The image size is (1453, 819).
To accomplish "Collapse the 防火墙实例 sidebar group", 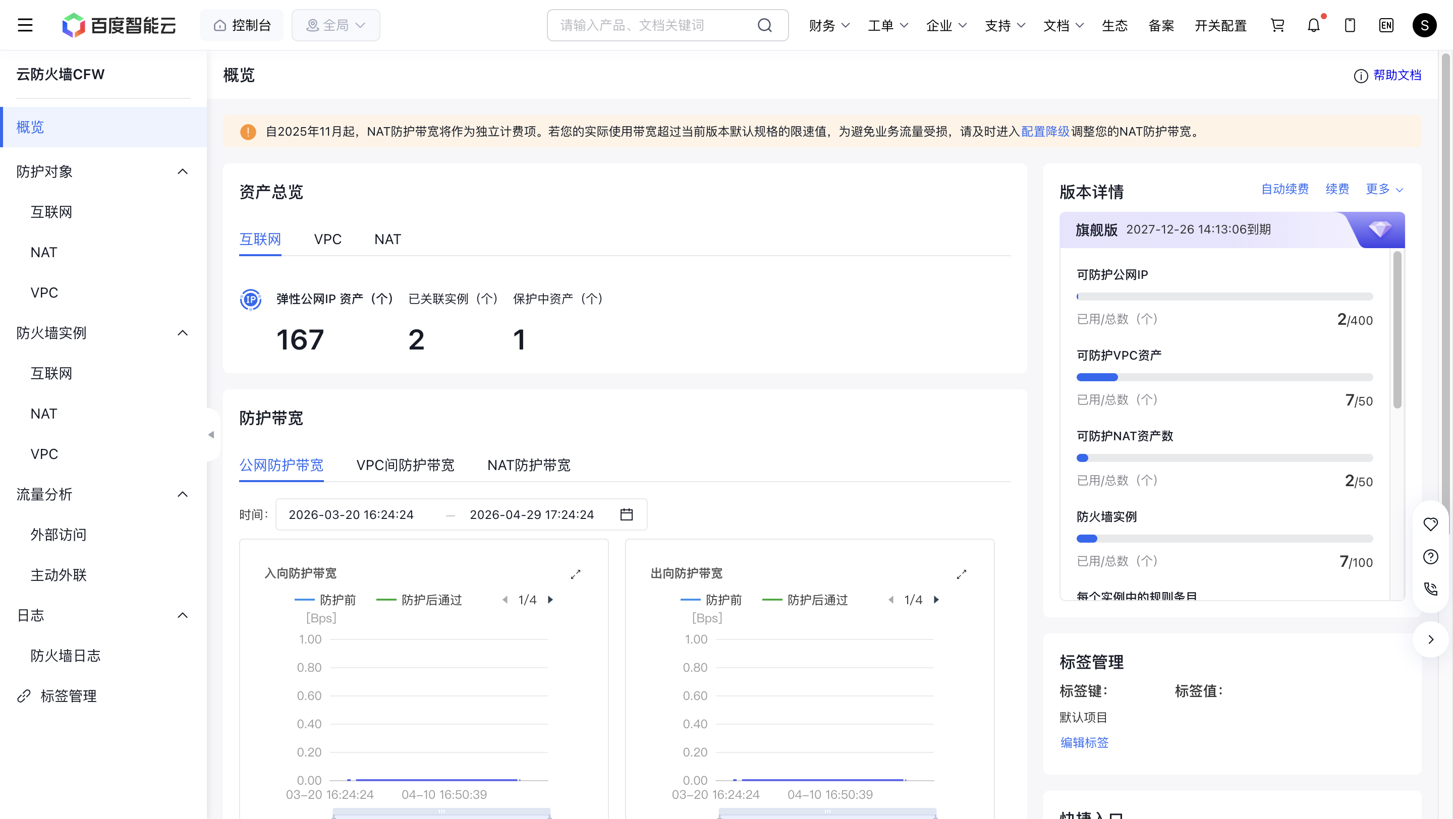I will coord(182,332).
